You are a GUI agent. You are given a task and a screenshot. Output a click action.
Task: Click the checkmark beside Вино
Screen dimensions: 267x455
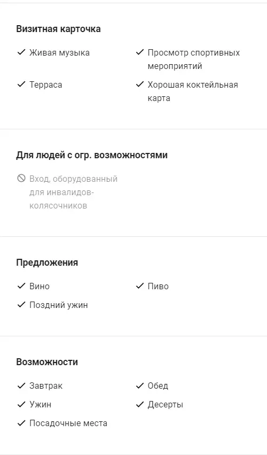21,286
